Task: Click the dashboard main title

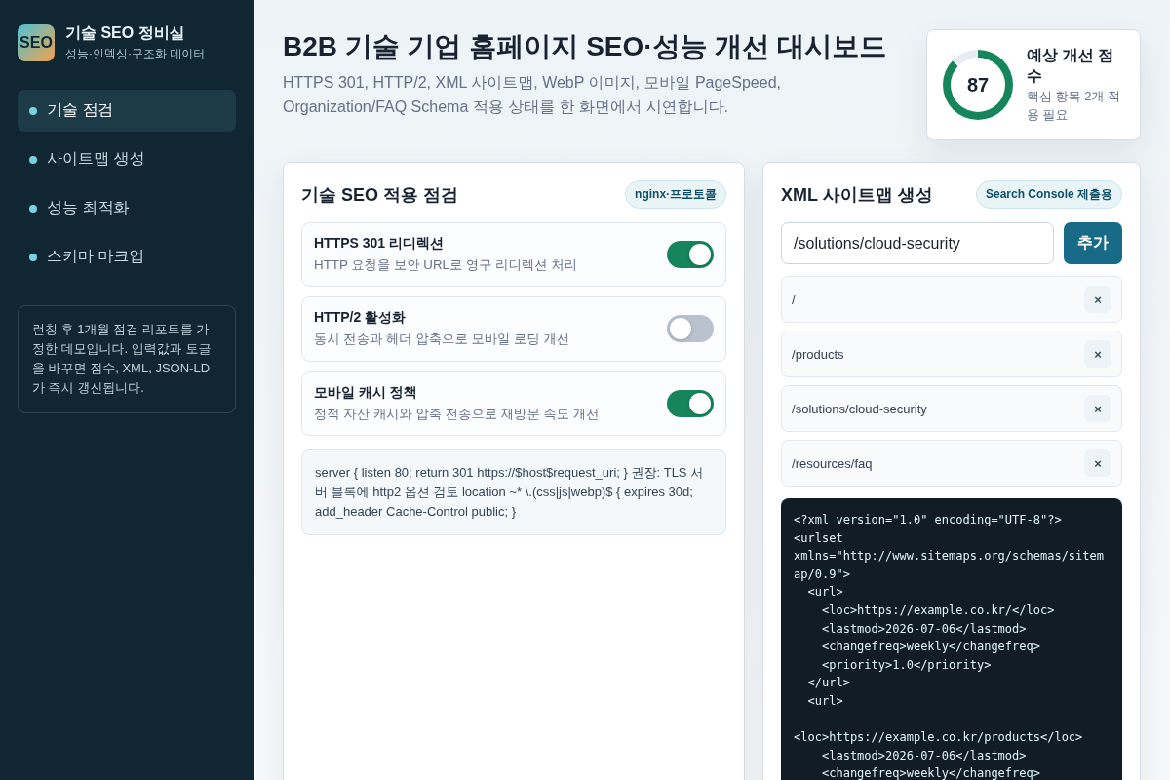Action: (x=584, y=47)
